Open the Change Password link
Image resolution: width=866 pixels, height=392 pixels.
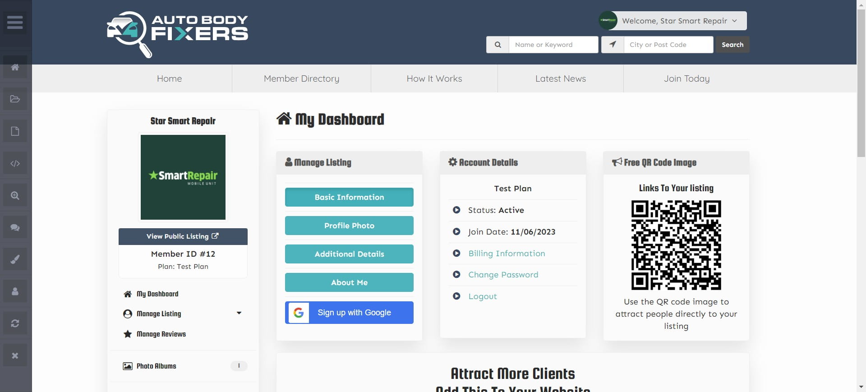click(x=503, y=275)
